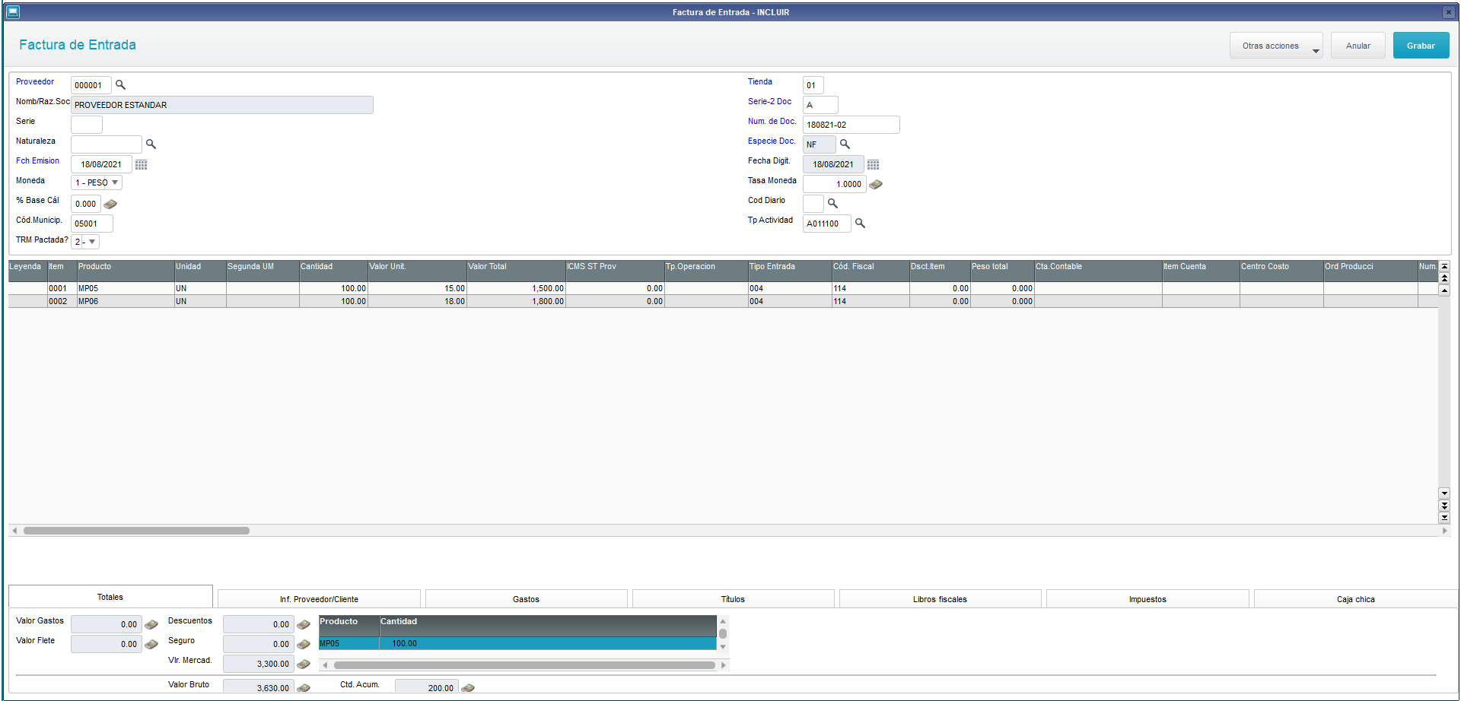The height and width of the screenshot is (701, 1461).
Task: Click the Proveedor code input field
Action: coord(91,85)
